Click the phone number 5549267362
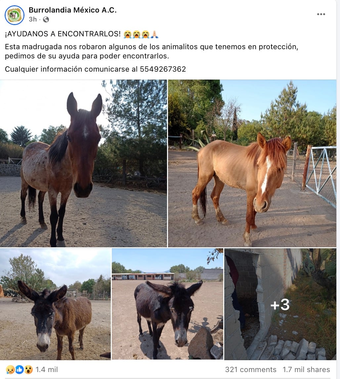 click(163, 69)
